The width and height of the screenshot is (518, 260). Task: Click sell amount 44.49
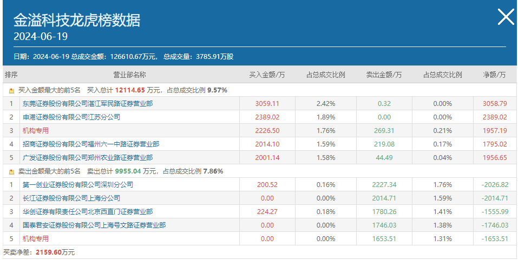click(384, 158)
